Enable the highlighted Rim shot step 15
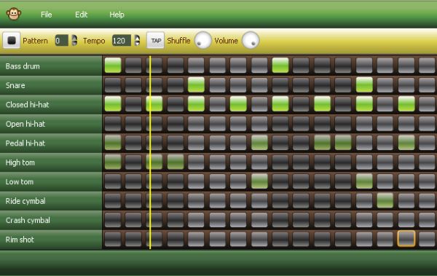437x276 pixels. (406, 239)
